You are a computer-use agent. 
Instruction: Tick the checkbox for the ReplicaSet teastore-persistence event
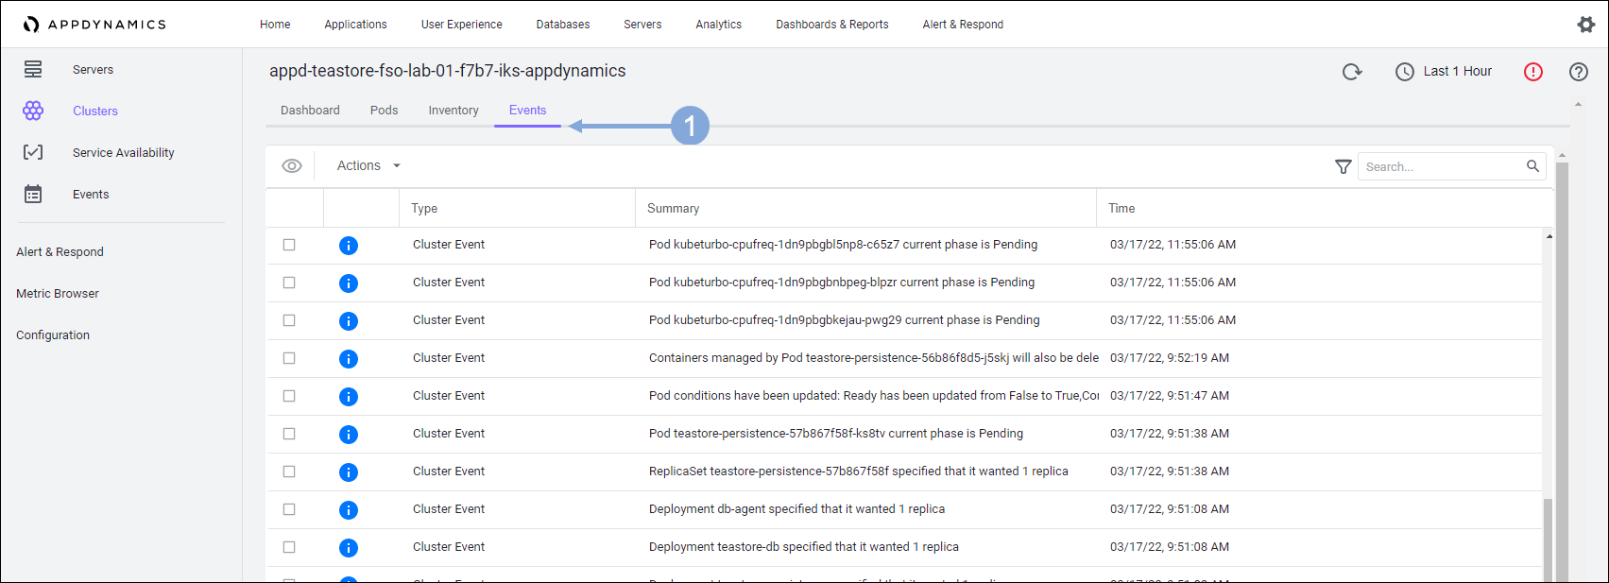289,472
